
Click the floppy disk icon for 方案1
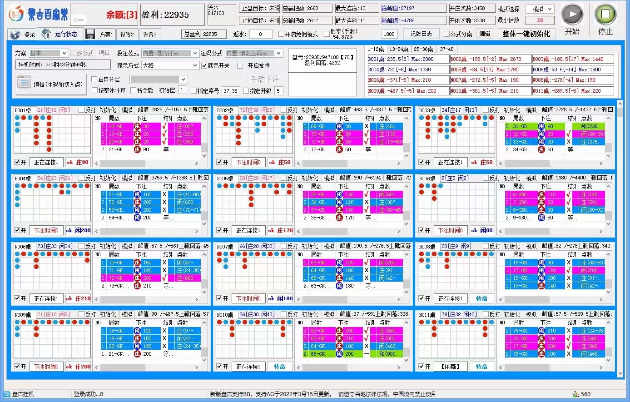[x=90, y=34]
